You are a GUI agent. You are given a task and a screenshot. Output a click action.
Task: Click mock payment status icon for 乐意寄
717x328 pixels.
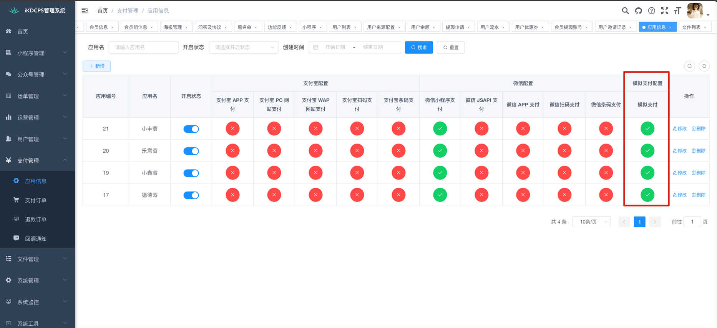647,151
